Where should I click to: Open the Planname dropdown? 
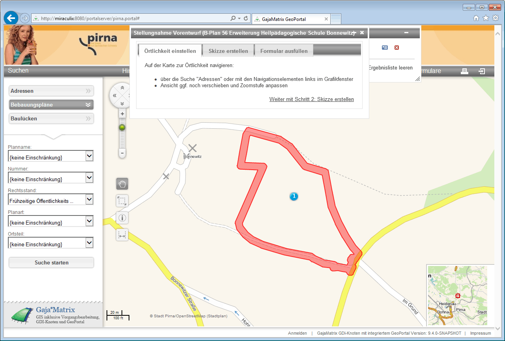(90, 156)
